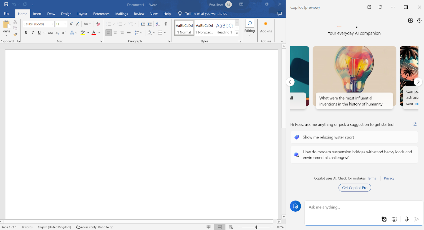Click the Copy icon in Clipboard group

tap(15, 28)
